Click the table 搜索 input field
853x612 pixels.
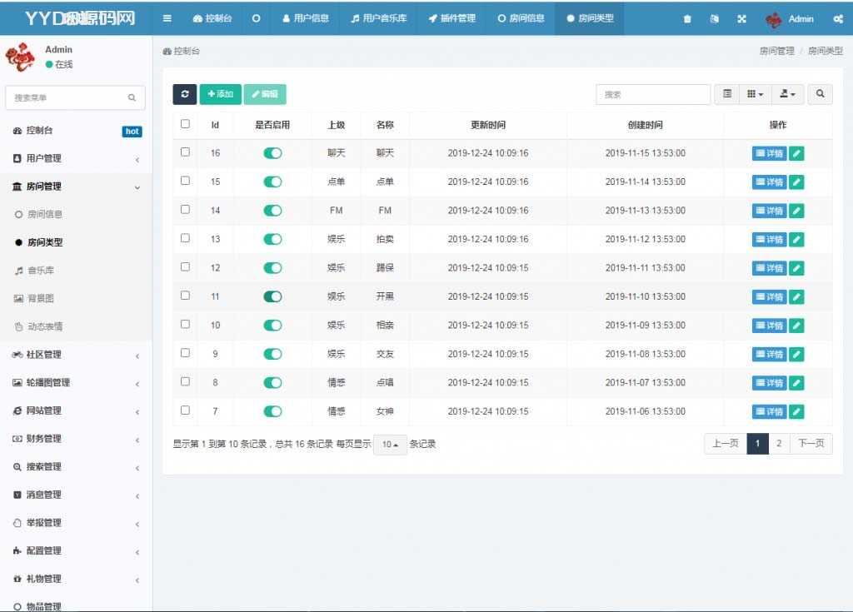653,95
